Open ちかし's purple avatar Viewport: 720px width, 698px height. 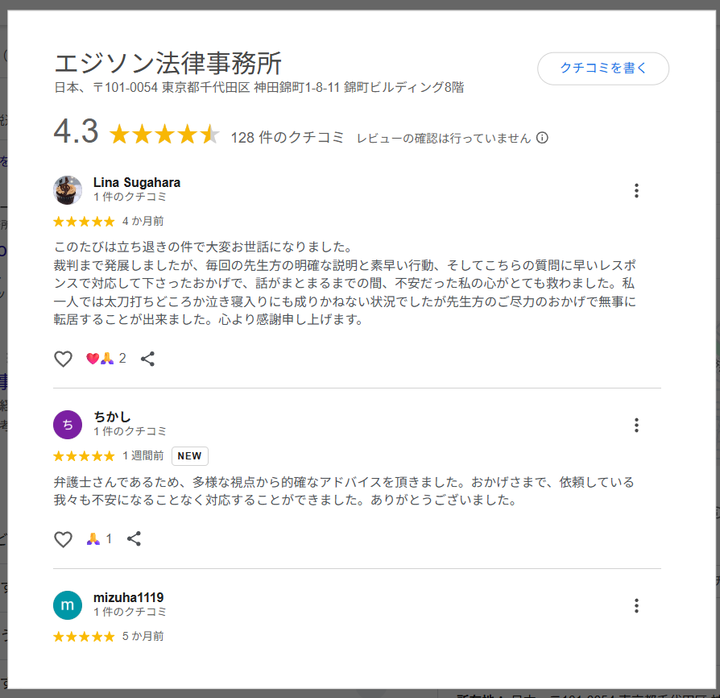coord(67,423)
